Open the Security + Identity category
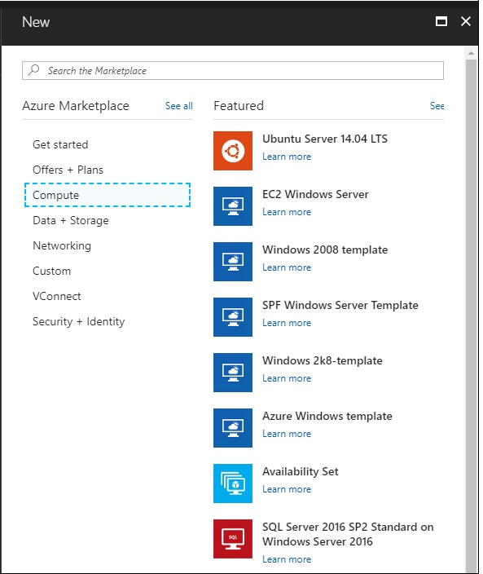 coord(79,321)
